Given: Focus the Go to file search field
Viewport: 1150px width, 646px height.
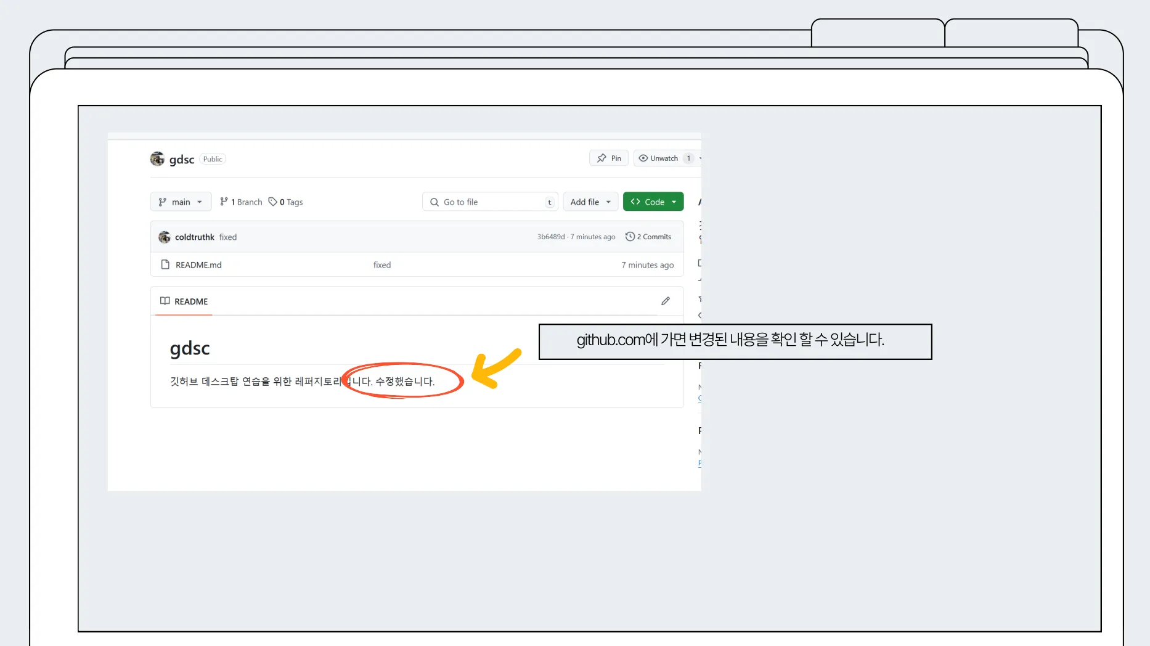Looking at the screenshot, I should (x=490, y=202).
